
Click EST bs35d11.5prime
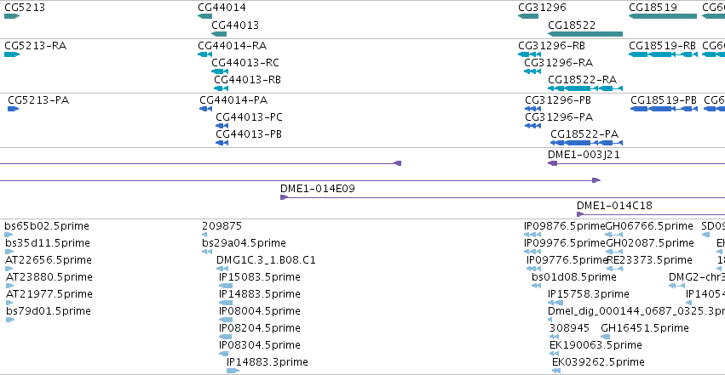[48, 243]
